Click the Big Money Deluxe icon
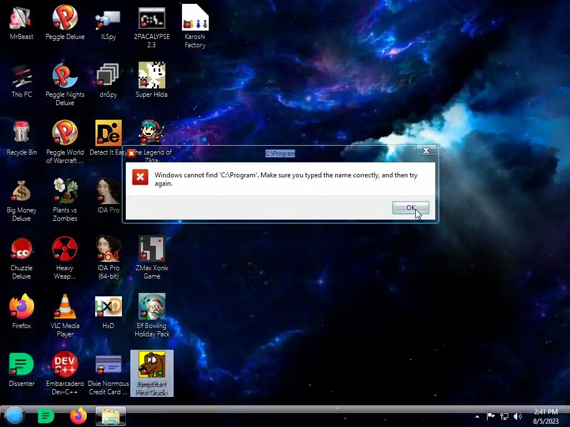Screen dimensions: 570x427 click(21, 200)
